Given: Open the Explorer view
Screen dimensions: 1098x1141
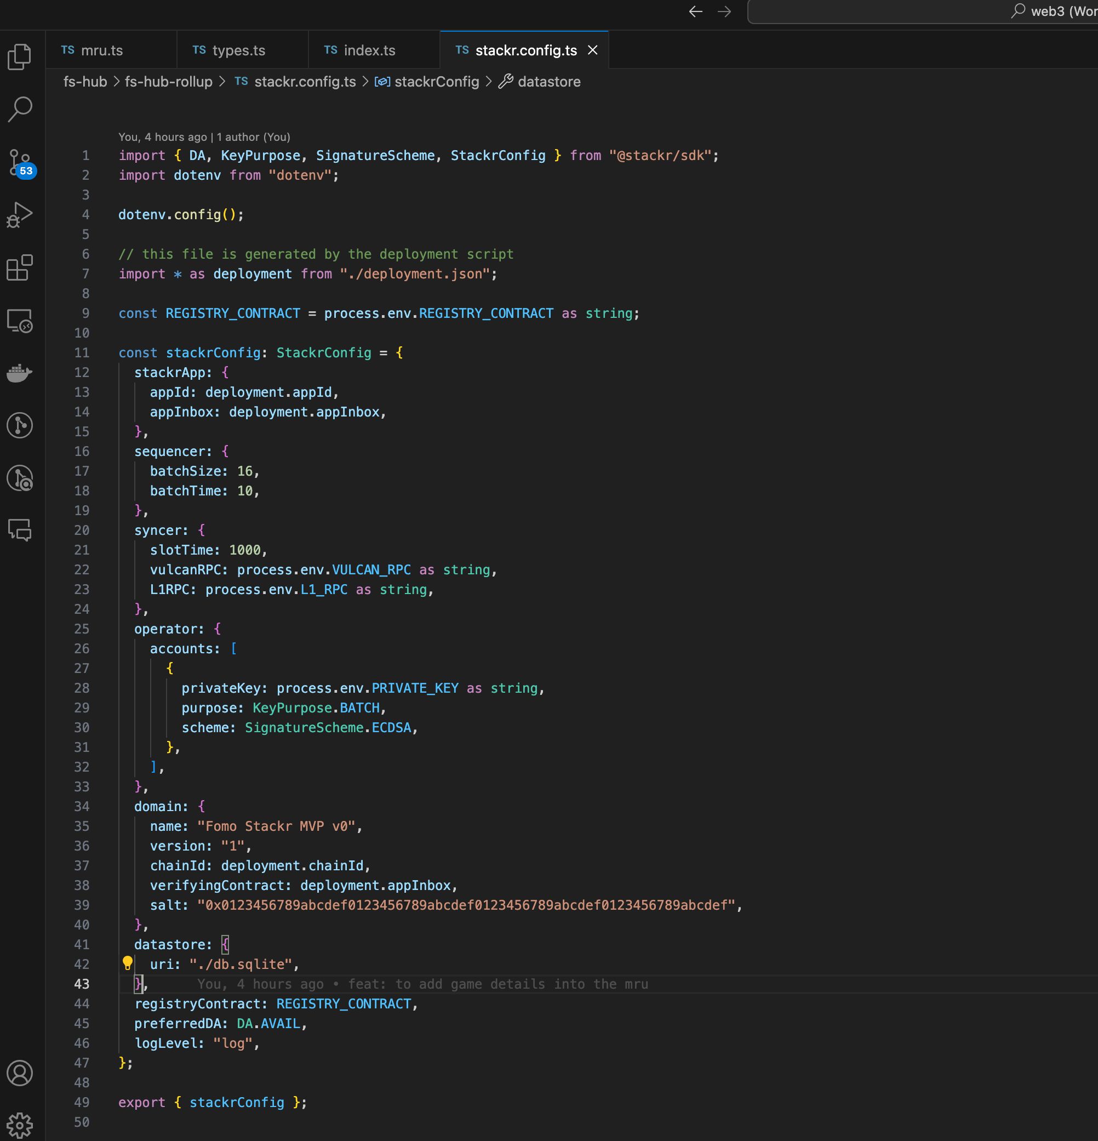Looking at the screenshot, I should 20,56.
